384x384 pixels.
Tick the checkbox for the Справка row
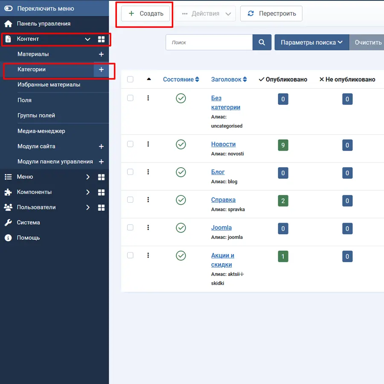(x=130, y=200)
